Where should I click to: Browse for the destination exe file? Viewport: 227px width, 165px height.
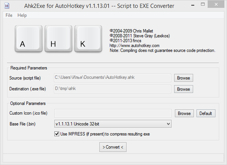183,89
